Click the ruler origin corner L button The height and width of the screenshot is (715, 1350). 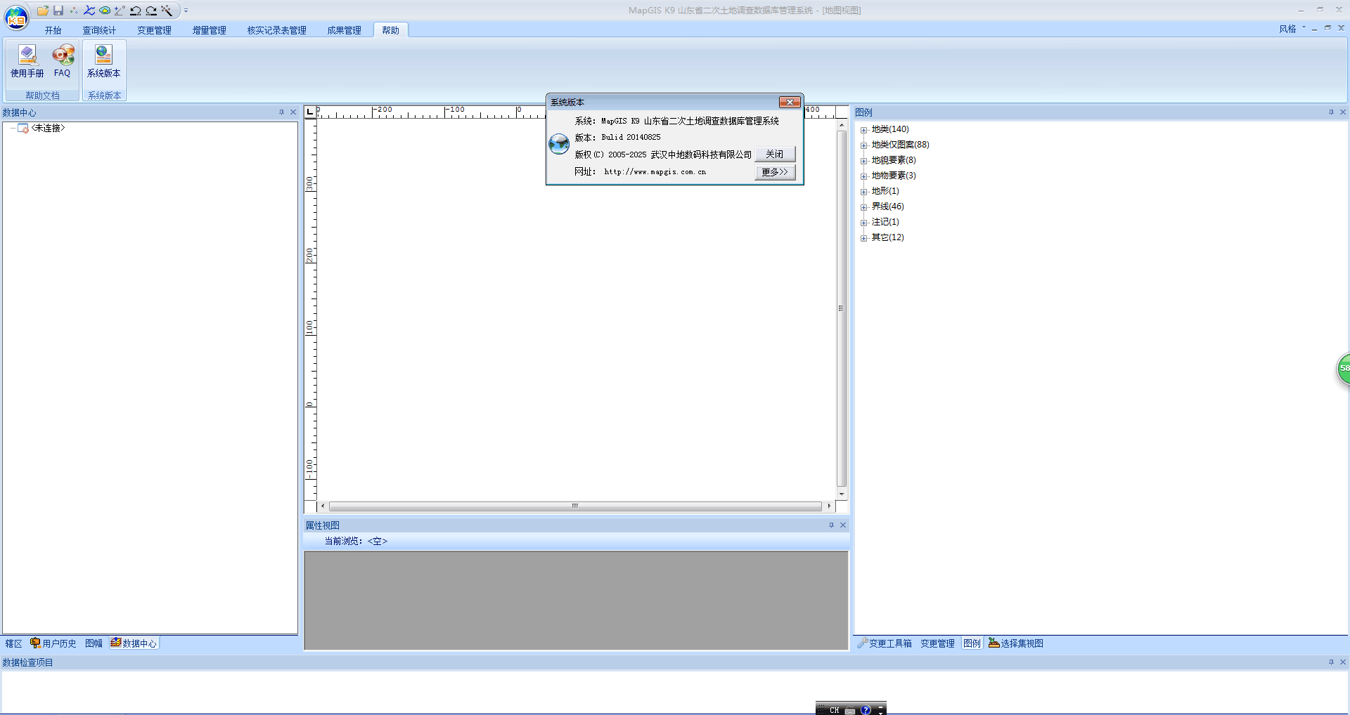pyautogui.click(x=310, y=112)
